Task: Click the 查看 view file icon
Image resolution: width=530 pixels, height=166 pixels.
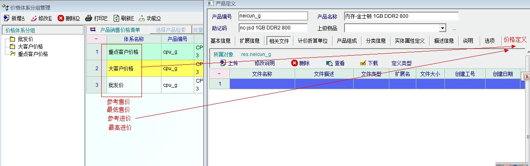Action: (329, 63)
